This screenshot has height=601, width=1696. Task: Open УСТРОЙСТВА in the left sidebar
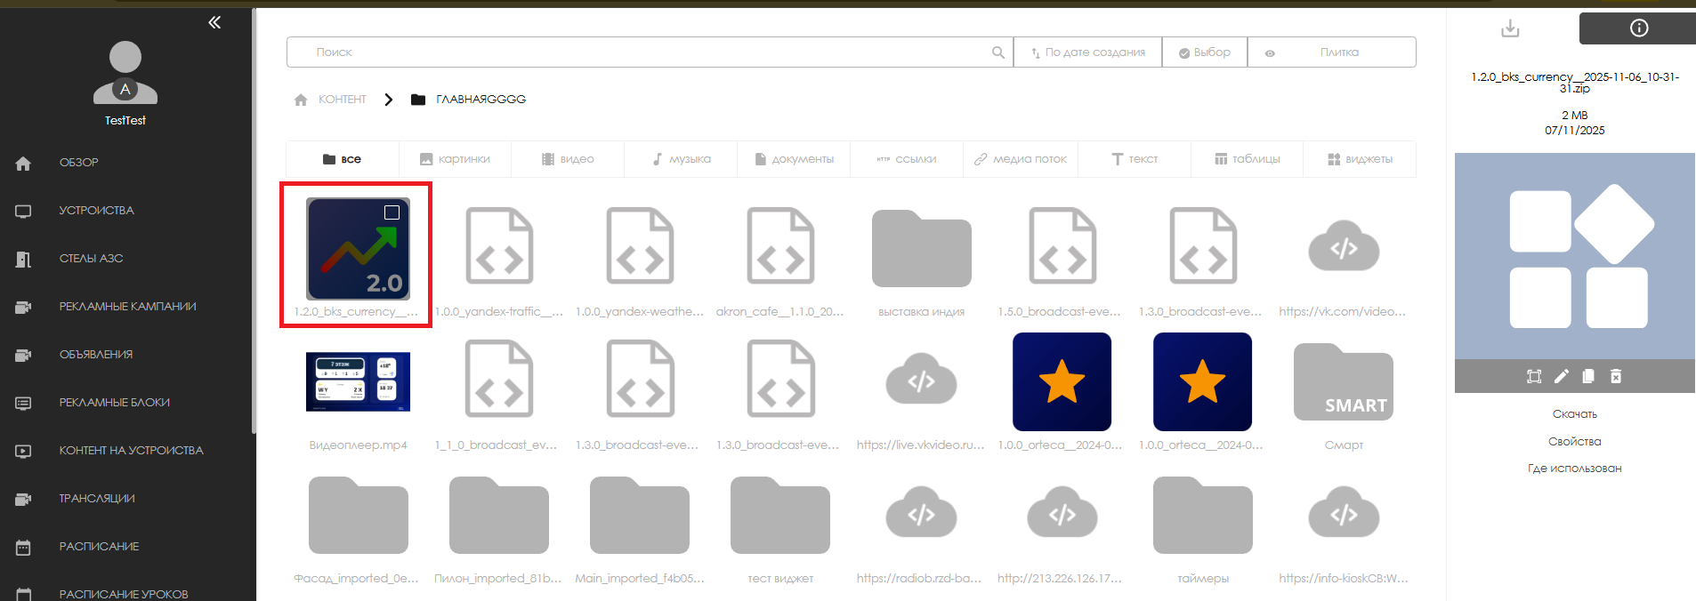click(96, 211)
